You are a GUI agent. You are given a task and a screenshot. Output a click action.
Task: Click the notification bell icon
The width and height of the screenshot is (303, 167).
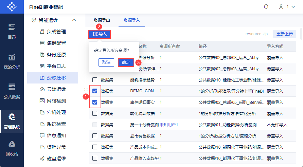click(266, 7)
